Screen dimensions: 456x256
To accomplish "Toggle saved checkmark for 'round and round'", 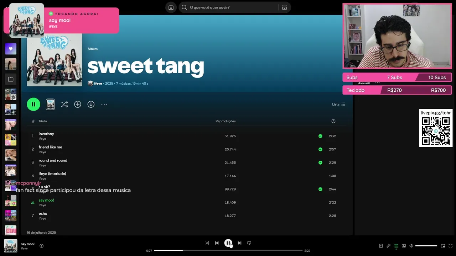I will pyautogui.click(x=320, y=162).
